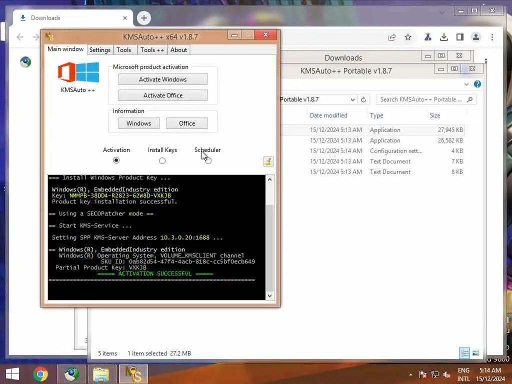Open Action Center flag tray icon
Screen dimensions: 512x384
coord(422,374)
